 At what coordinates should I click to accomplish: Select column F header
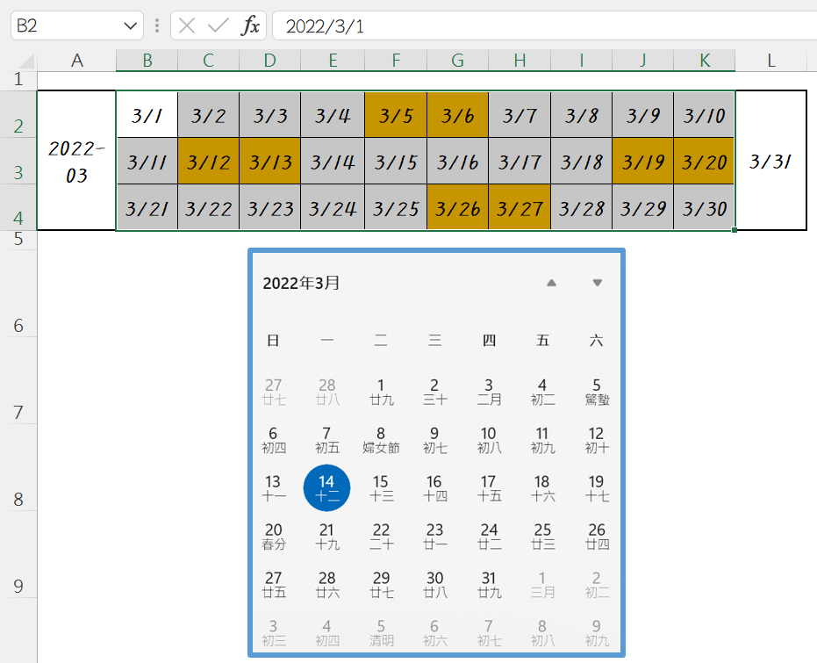396,61
